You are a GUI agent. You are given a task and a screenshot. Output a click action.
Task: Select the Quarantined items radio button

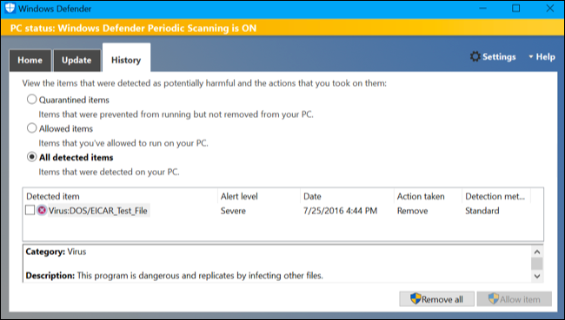(31, 99)
